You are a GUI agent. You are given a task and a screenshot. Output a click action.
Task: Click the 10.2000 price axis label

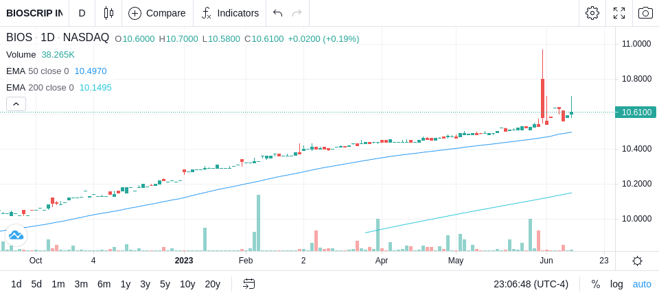pyautogui.click(x=637, y=184)
